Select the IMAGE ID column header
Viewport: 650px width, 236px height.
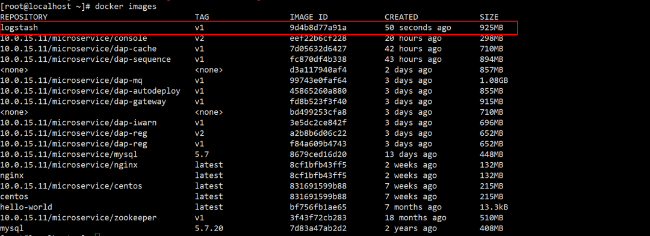pyautogui.click(x=309, y=17)
